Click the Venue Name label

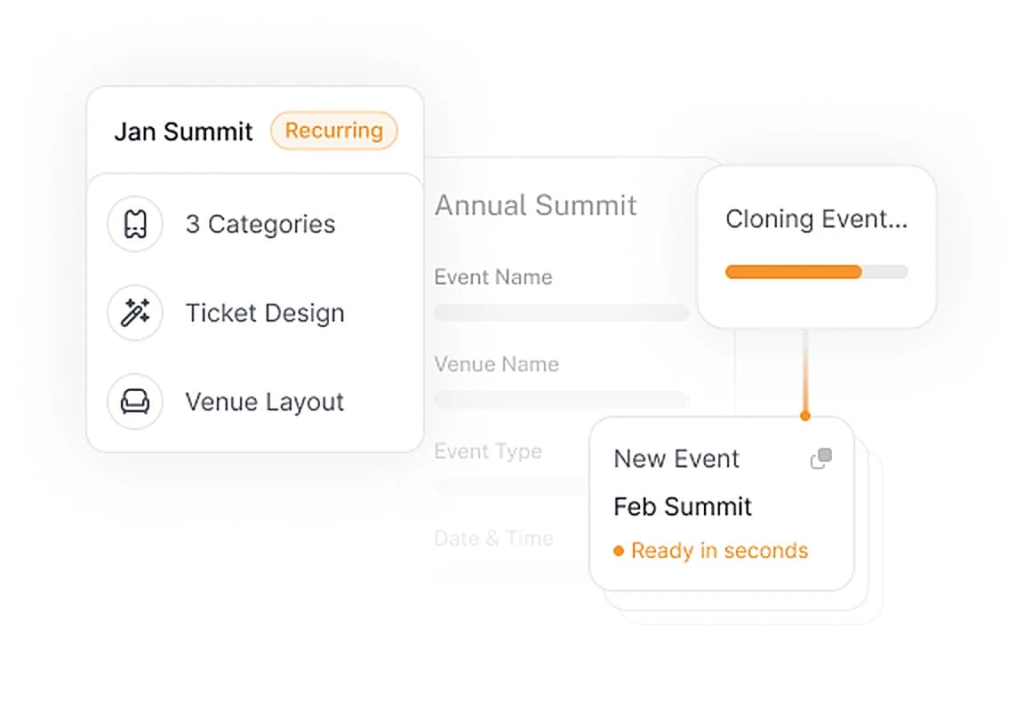[496, 363]
